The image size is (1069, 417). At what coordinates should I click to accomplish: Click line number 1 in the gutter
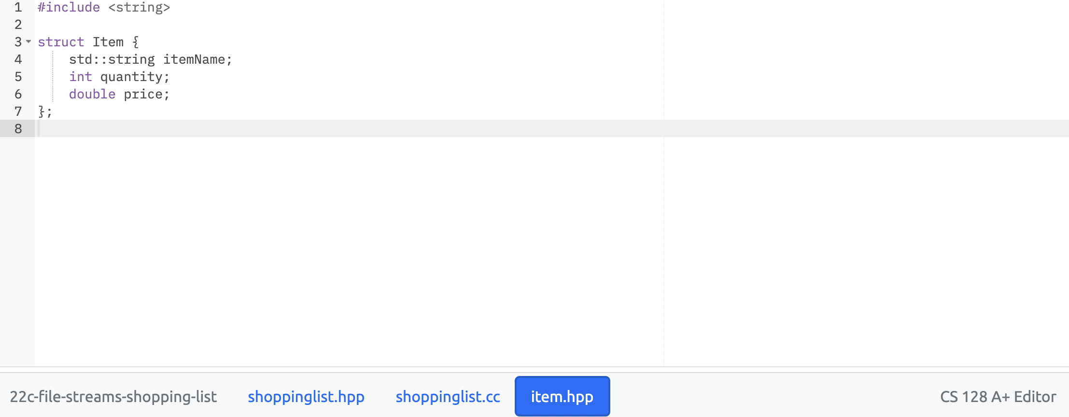pyautogui.click(x=18, y=7)
